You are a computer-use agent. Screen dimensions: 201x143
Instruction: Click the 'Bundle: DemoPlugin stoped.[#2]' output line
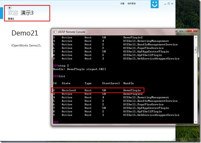[79, 69]
